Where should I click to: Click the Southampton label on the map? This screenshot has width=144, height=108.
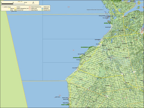click(97, 40)
